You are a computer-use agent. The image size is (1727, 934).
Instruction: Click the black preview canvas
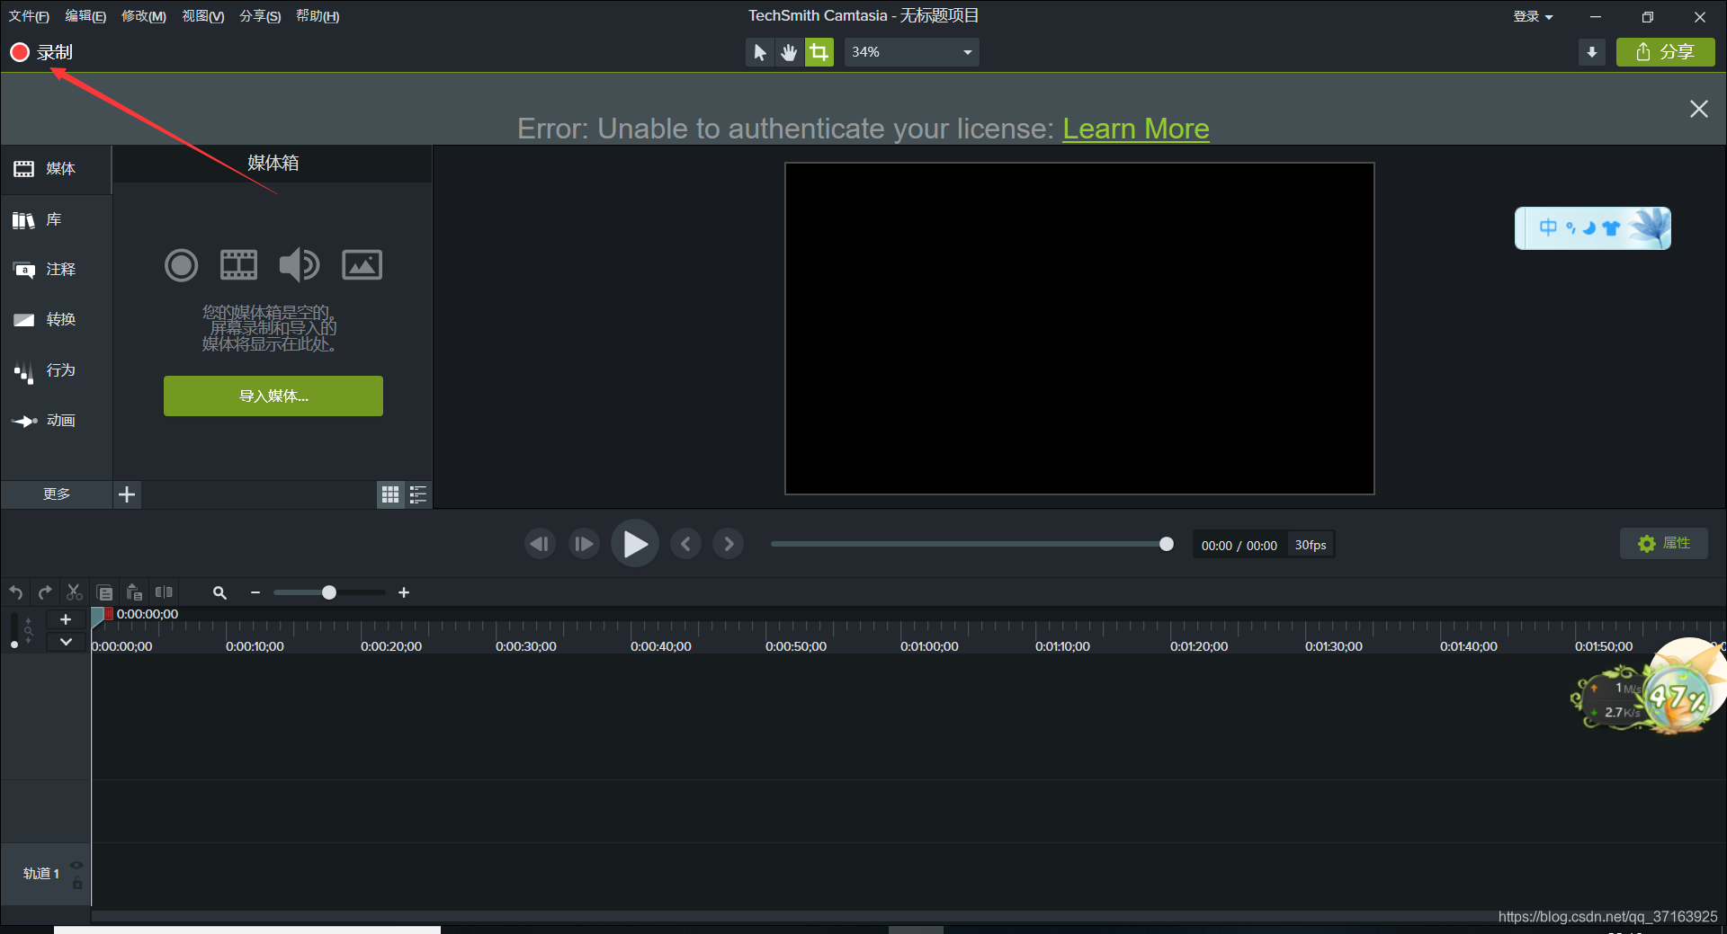tap(1079, 328)
